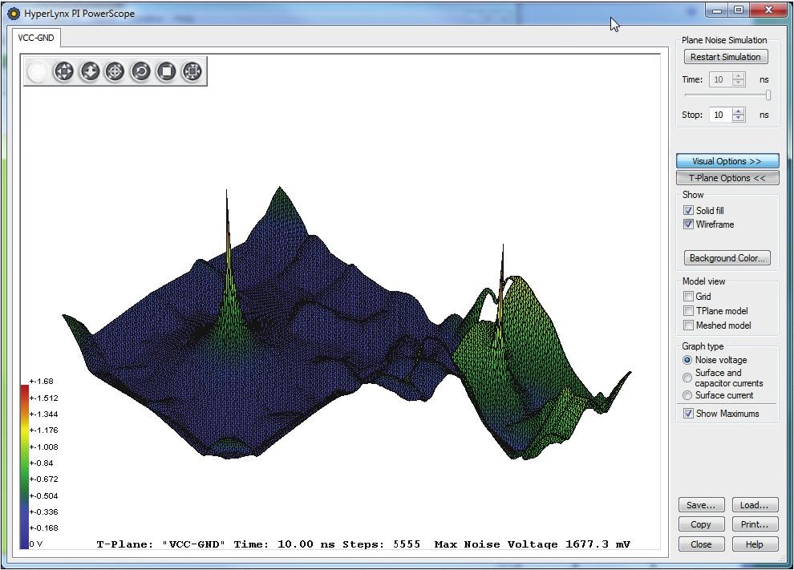Uncheck the Solid fill checkbox
This screenshot has height=570, width=794.
(688, 211)
